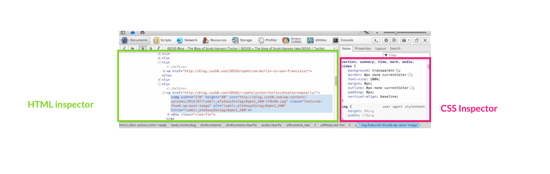Click the Console terminal icon
The width and height of the screenshot is (550, 174).
coord(335,40)
